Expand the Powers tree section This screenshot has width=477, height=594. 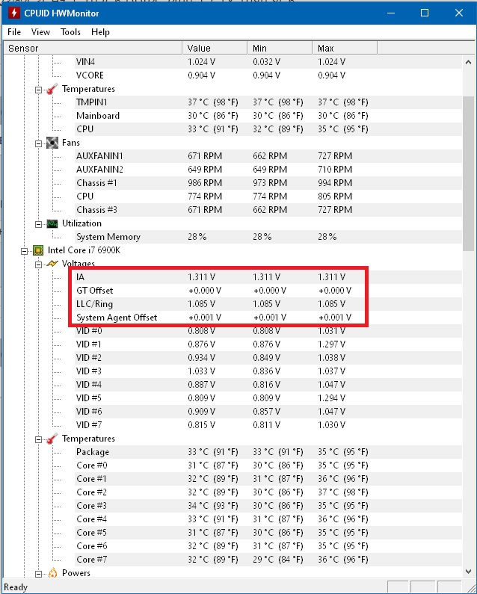click(39, 573)
